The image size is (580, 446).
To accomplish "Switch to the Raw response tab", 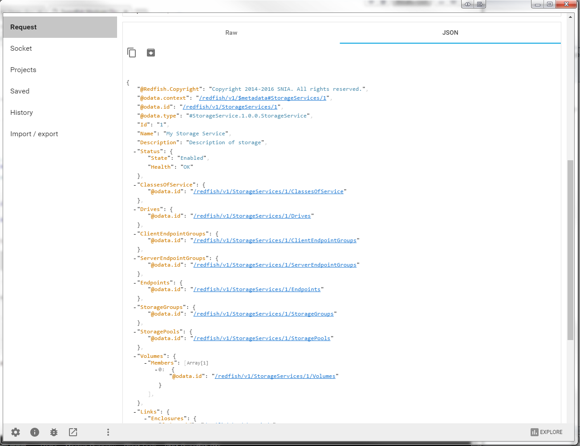I will pos(231,33).
